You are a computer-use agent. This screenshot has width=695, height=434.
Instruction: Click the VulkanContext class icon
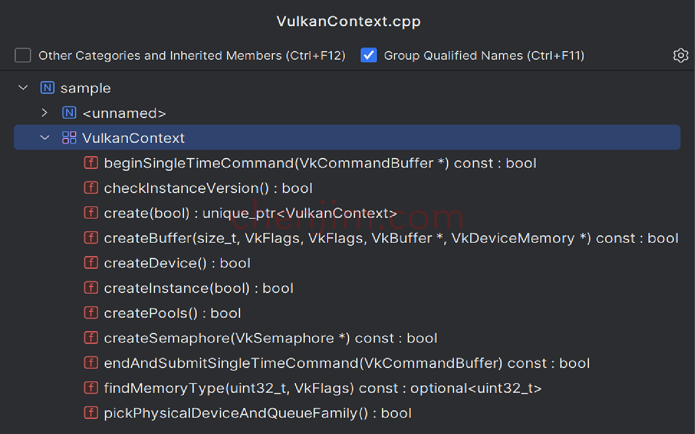[x=69, y=137]
